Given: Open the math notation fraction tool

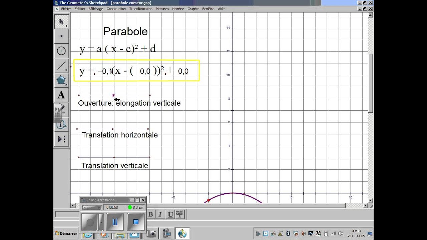Looking at the screenshot, I should tap(180, 214).
